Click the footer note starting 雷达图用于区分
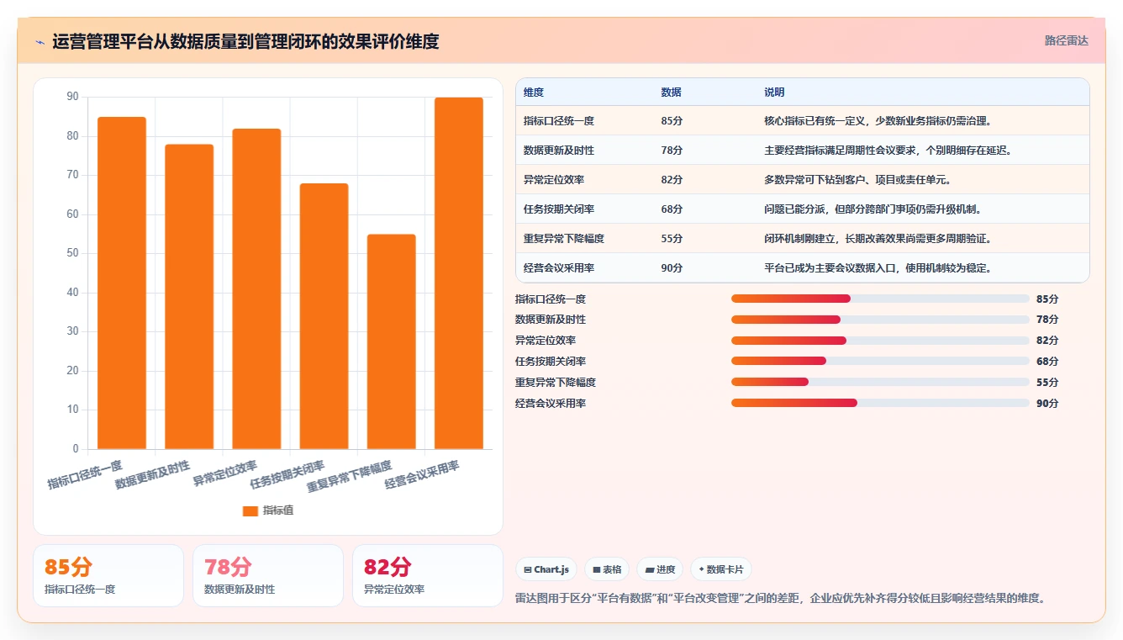Image resolution: width=1123 pixels, height=640 pixels. click(780, 598)
